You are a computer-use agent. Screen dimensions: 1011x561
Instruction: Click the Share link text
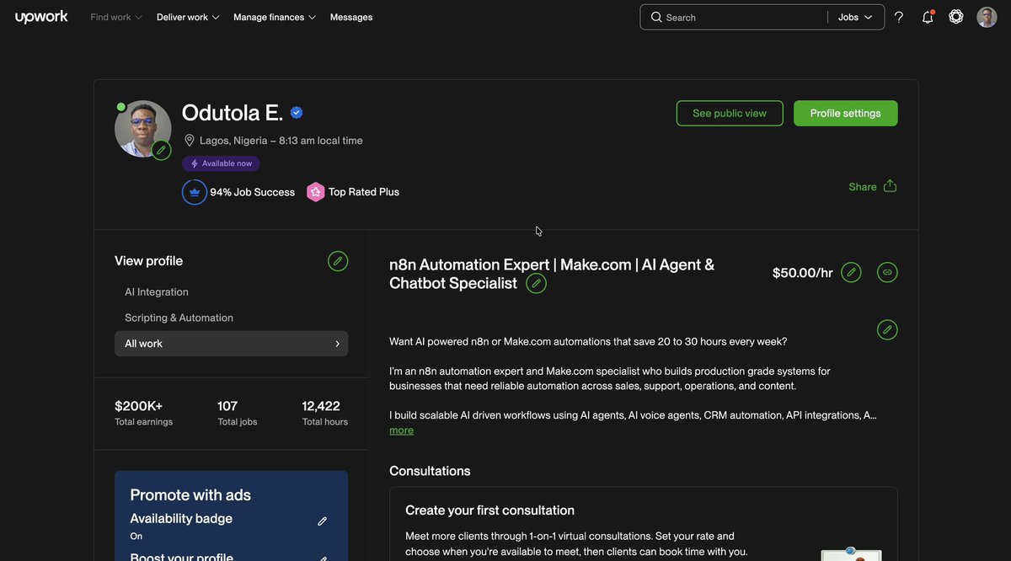863,187
